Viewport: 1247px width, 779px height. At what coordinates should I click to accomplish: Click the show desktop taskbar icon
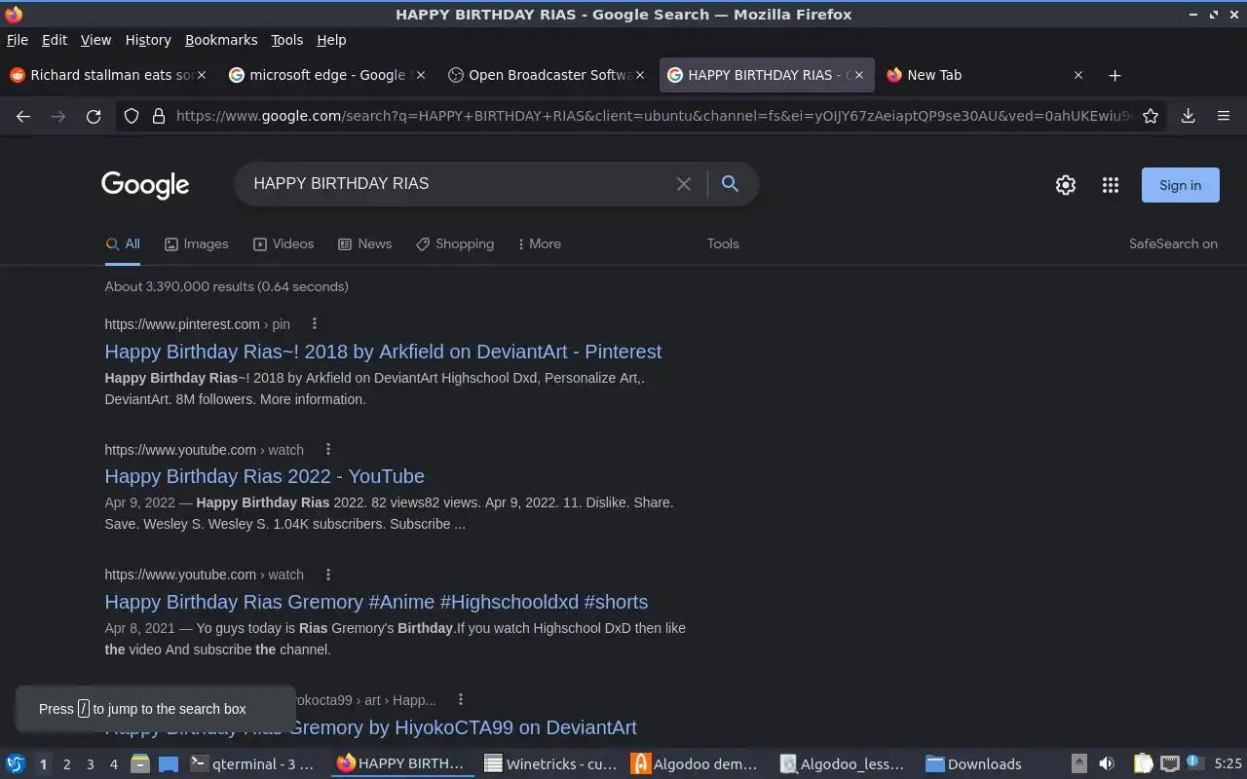(168, 763)
